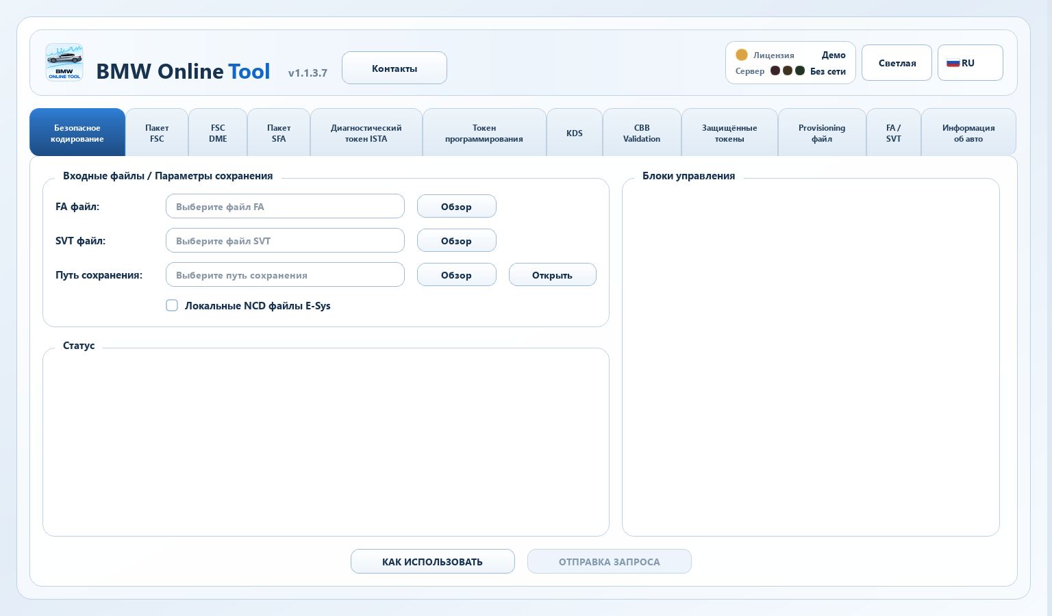Click the Сервер label

click(750, 71)
